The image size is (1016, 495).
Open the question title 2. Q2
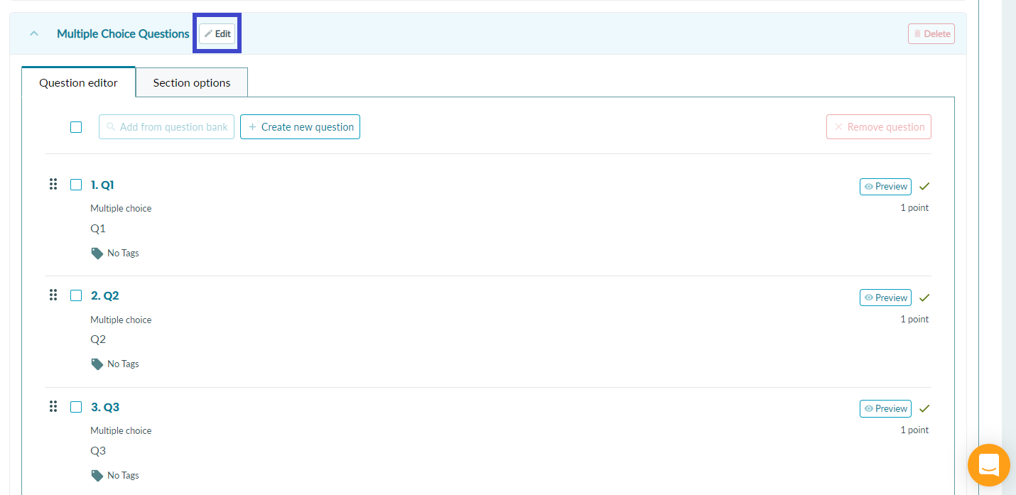[x=104, y=295]
